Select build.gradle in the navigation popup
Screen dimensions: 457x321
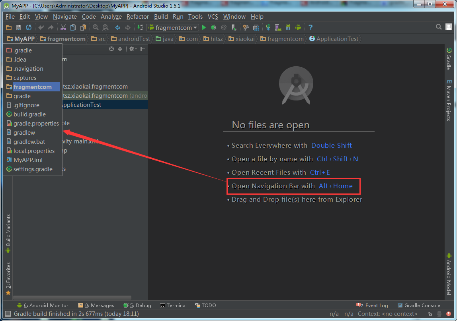click(29, 114)
